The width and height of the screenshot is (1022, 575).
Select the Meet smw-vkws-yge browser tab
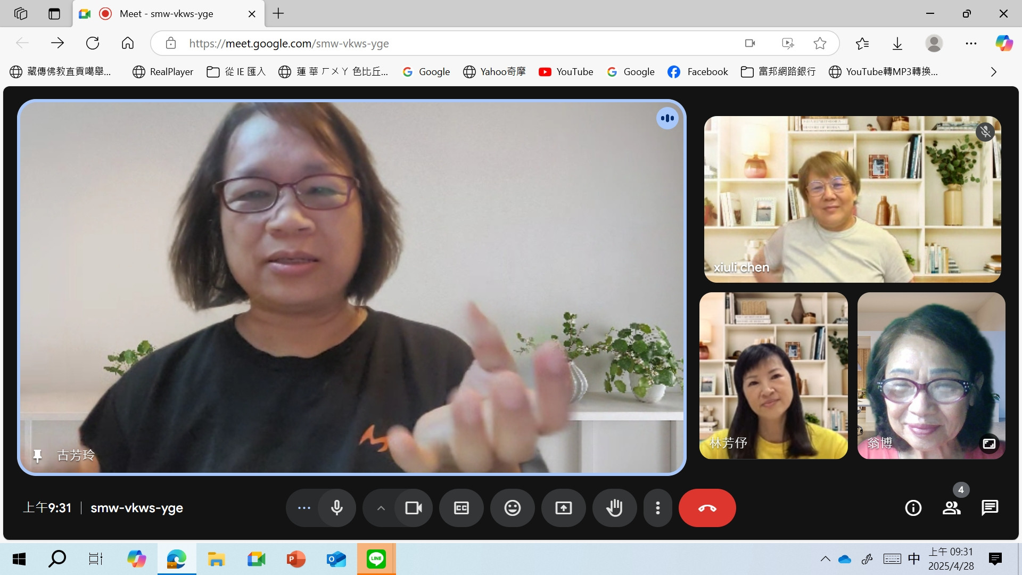tap(166, 14)
